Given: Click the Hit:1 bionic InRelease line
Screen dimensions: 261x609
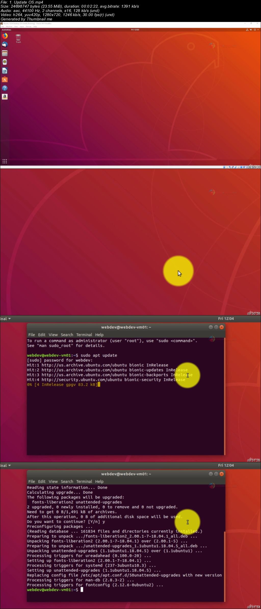Looking at the screenshot, I should click(98, 365).
